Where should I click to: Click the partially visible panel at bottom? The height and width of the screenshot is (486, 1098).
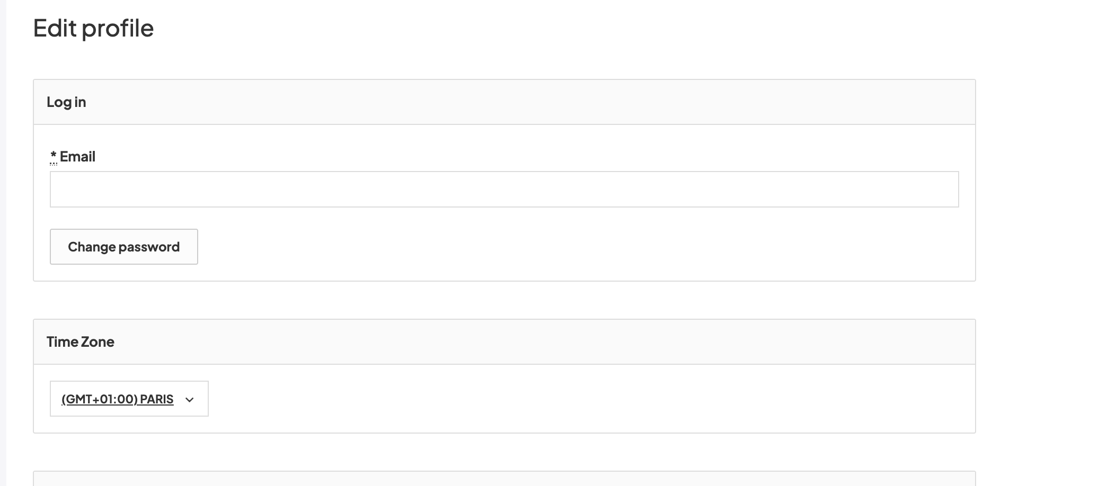pyautogui.click(x=504, y=479)
